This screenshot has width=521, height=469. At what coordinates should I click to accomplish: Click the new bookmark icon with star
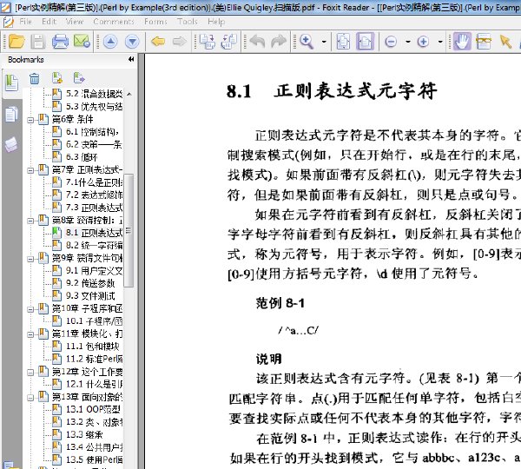(x=57, y=78)
